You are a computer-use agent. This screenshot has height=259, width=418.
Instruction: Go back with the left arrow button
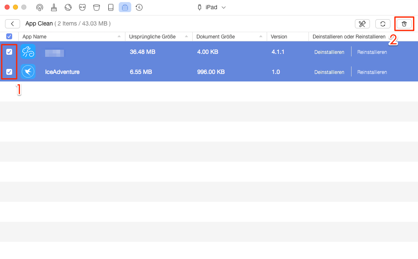point(13,24)
